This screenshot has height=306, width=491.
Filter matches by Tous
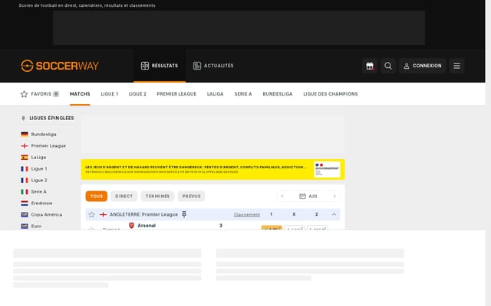click(97, 196)
